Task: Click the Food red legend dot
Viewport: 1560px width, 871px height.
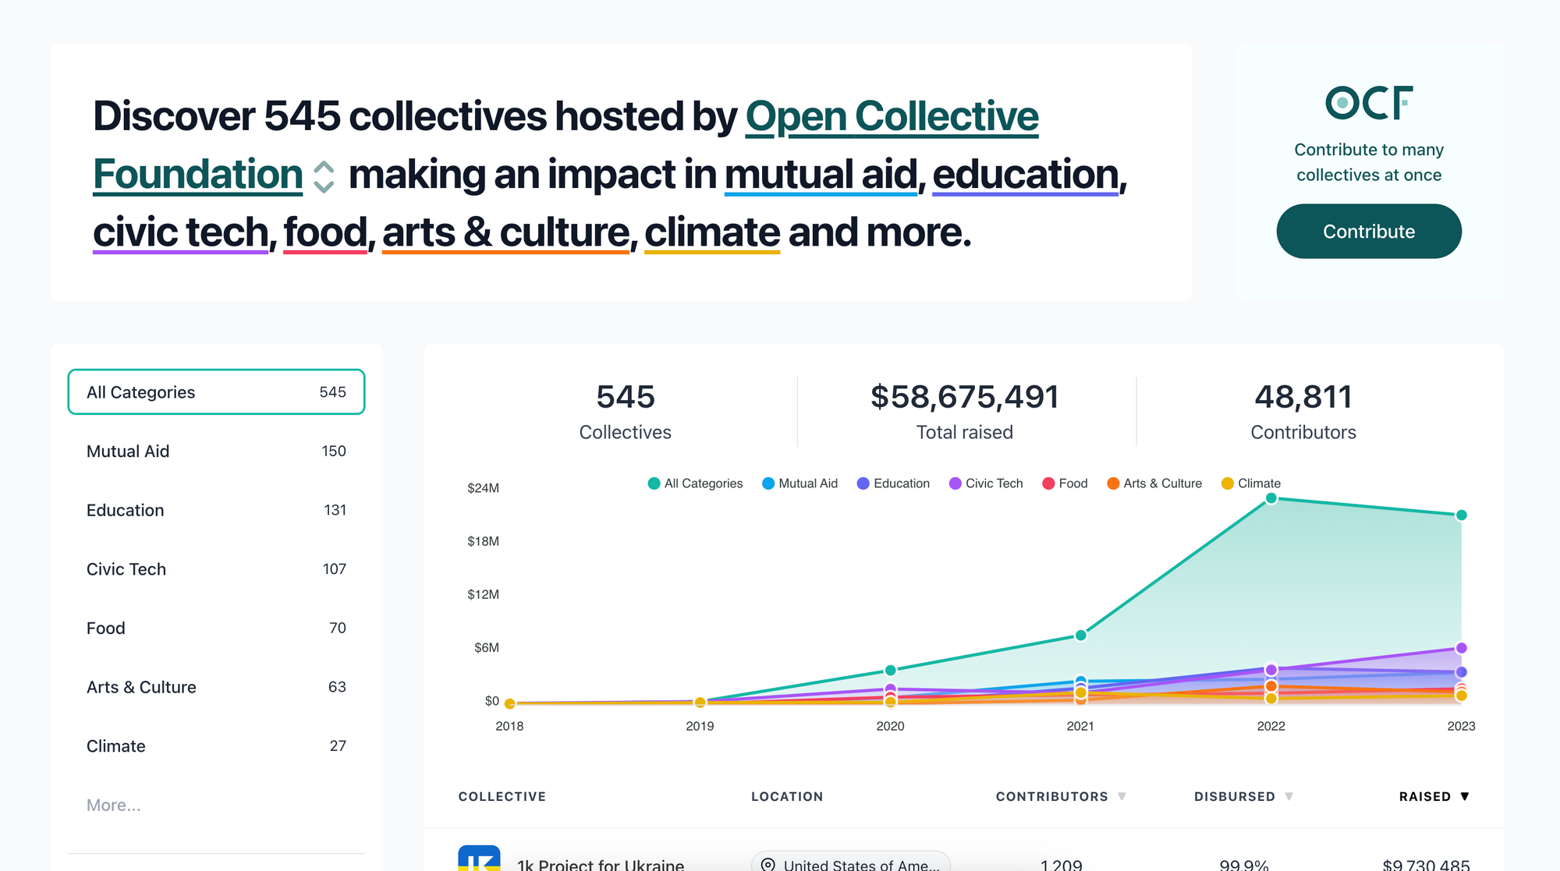Action: pyautogui.click(x=1048, y=483)
